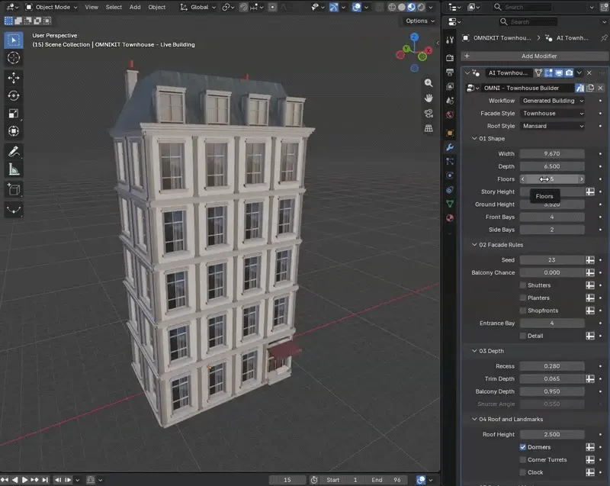Open the Roof Style dropdown

[552, 126]
